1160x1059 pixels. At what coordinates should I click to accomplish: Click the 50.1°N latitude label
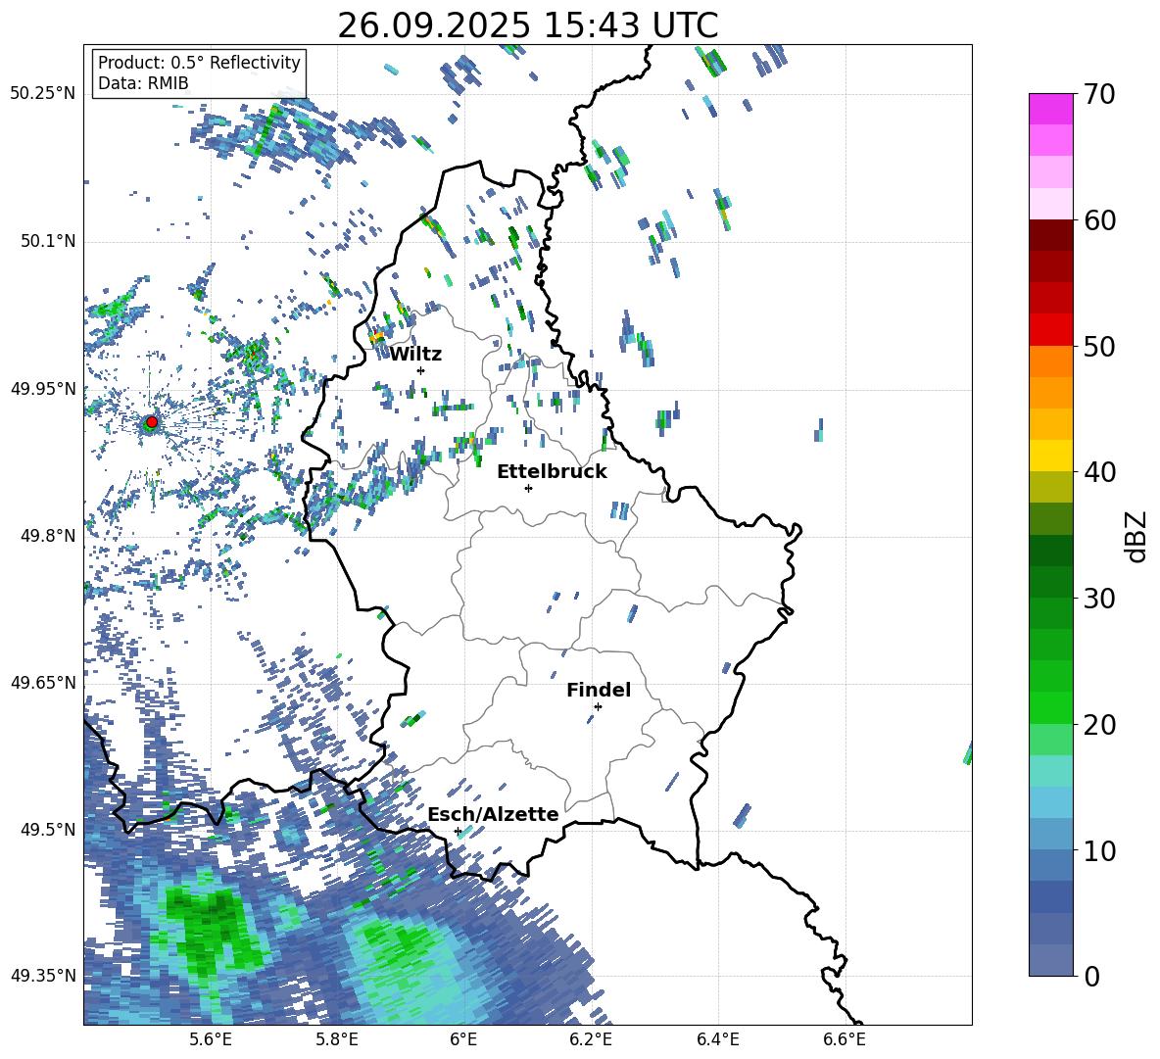pos(47,241)
